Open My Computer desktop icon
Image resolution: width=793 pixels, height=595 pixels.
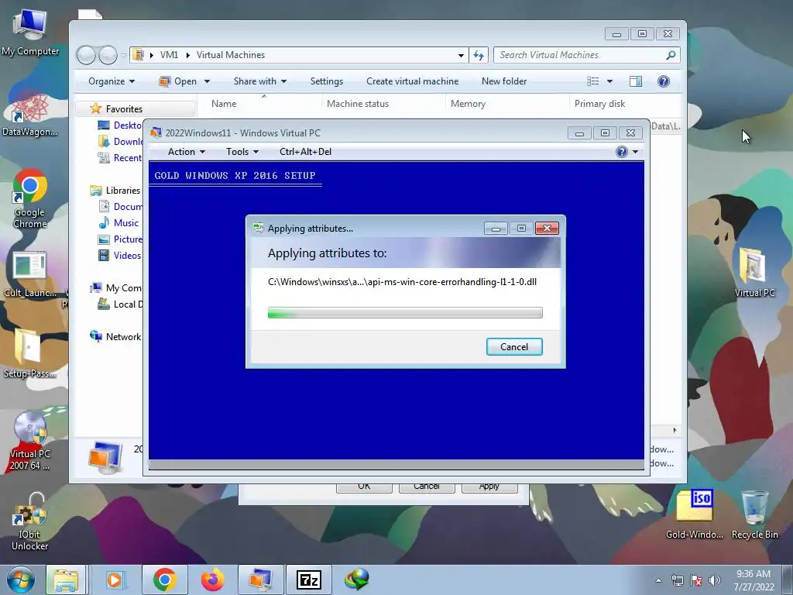pos(30,33)
